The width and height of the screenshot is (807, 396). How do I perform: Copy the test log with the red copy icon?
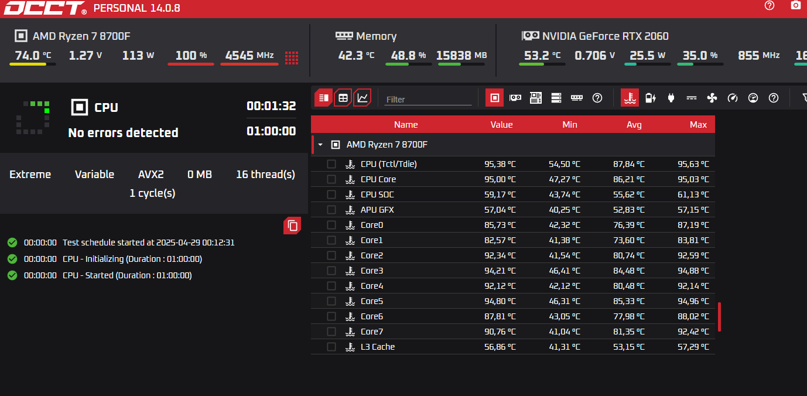(292, 226)
